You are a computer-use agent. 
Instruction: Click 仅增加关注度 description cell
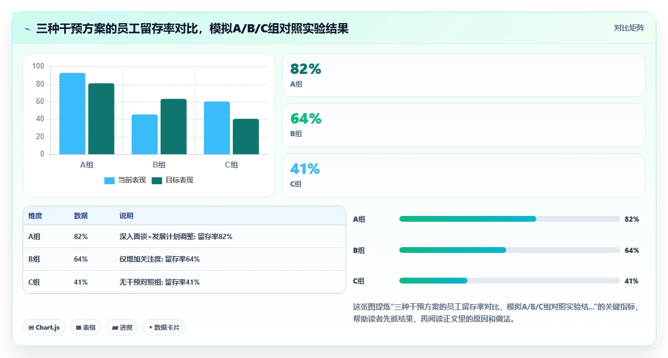[x=159, y=259]
